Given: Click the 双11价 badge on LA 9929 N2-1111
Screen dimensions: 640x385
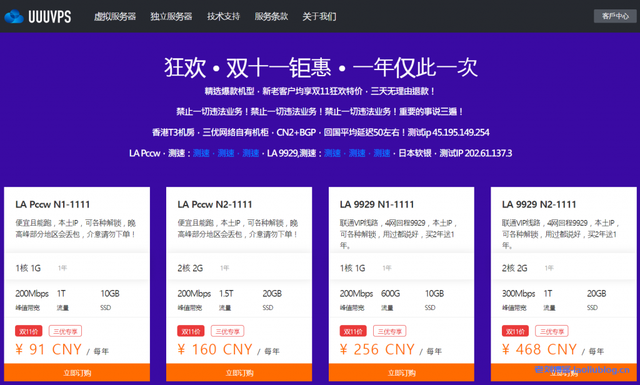Looking at the screenshot, I should pos(514,331).
